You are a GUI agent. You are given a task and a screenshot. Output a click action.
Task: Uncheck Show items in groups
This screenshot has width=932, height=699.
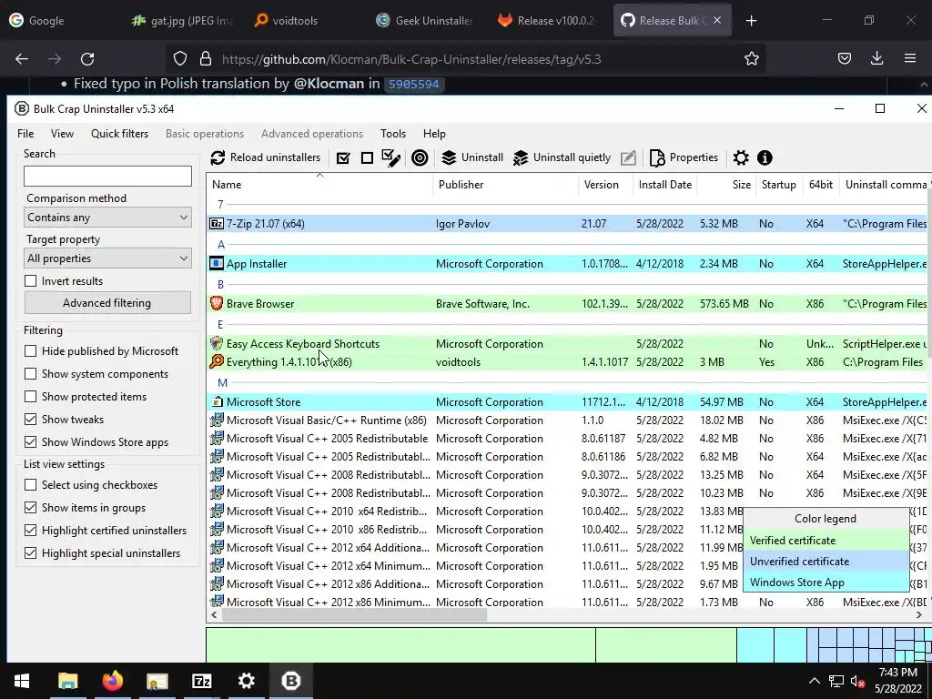pos(30,508)
